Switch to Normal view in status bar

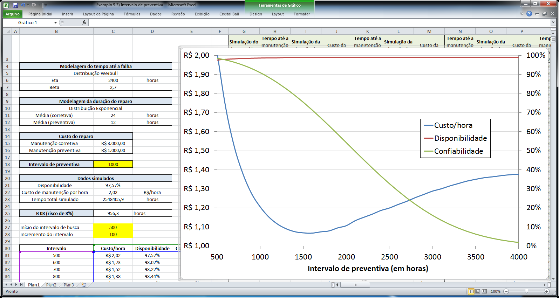point(471,291)
